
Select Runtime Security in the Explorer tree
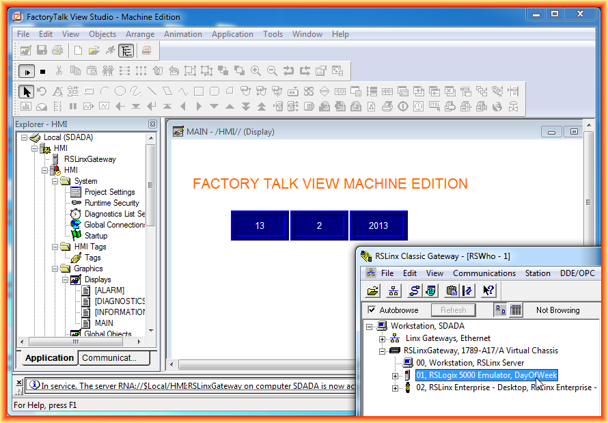coord(111,203)
